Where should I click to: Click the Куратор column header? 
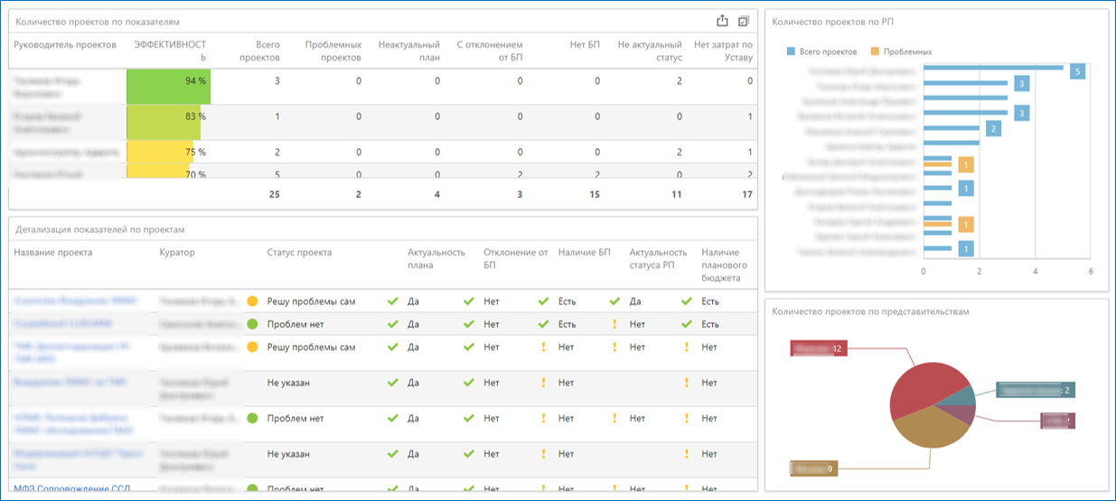pos(177,253)
